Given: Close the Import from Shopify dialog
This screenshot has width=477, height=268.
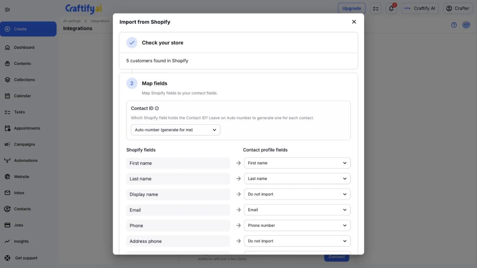Looking at the screenshot, I should point(354,22).
